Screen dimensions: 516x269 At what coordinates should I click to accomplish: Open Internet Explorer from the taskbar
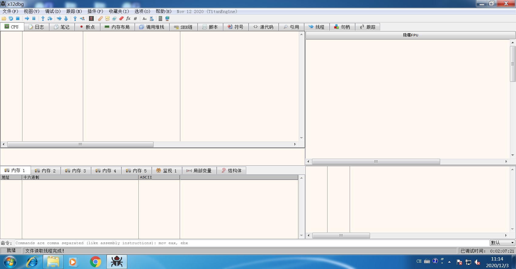click(32, 262)
